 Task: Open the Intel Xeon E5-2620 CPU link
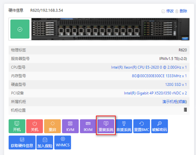pos(149,67)
